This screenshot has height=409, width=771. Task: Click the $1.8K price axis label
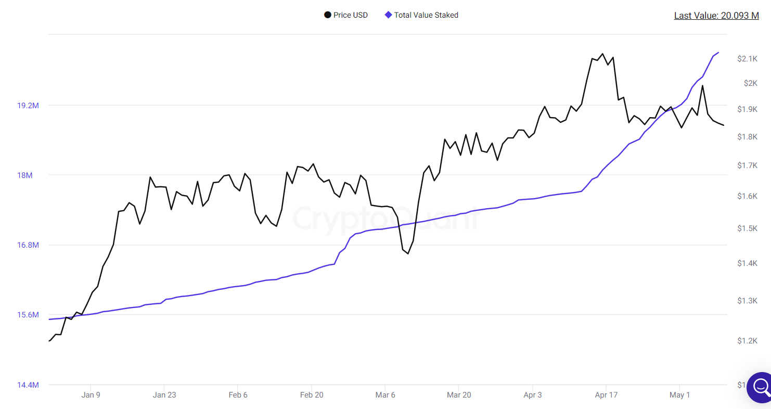pos(747,137)
